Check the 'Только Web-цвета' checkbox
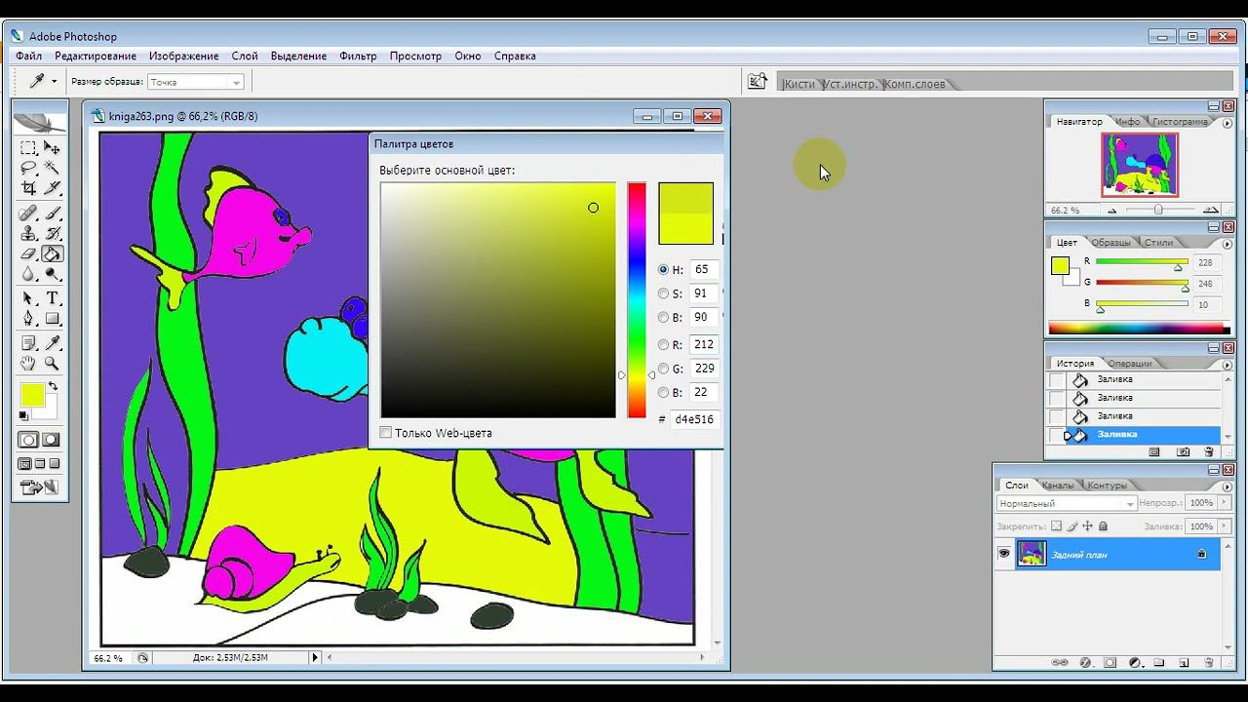The image size is (1248, 702). tap(386, 433)
